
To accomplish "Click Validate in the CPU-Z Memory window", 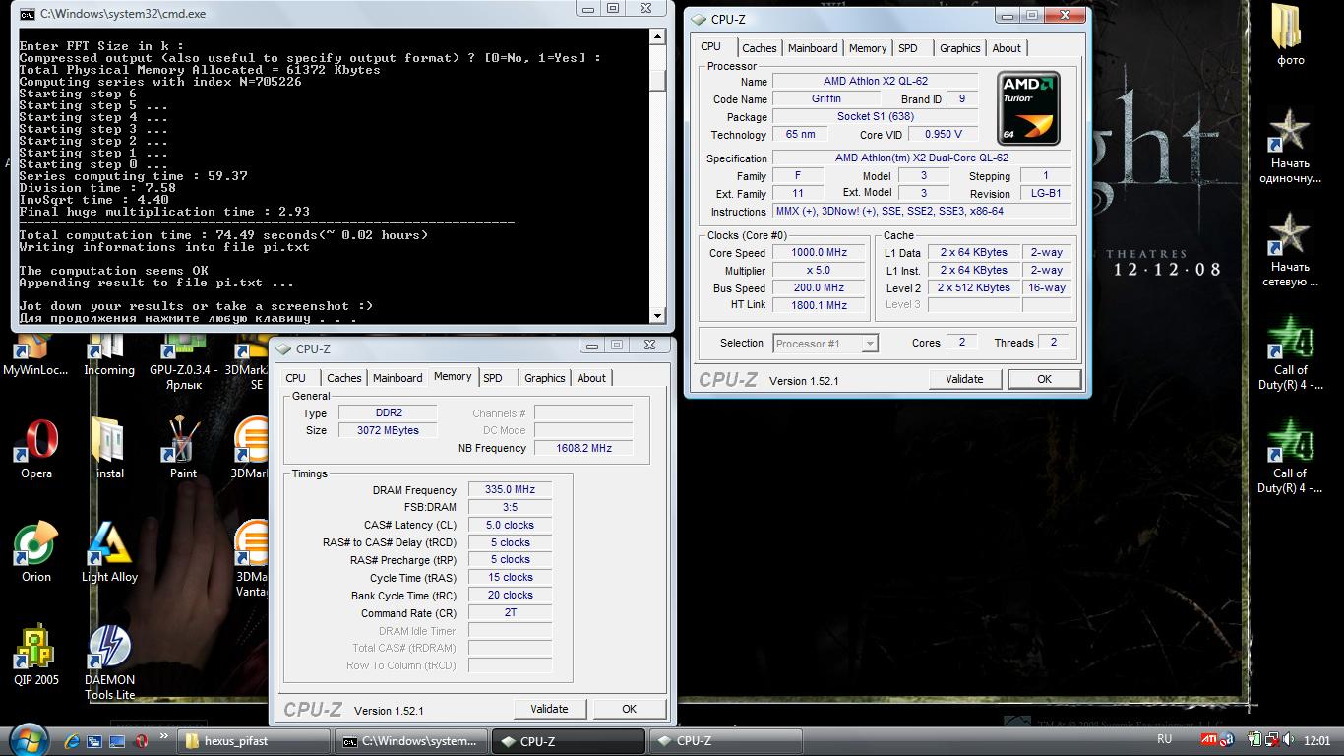I will tap(549, 709).
